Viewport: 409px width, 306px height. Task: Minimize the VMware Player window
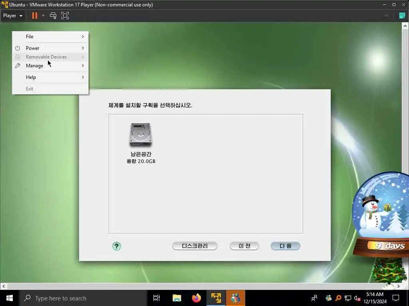pos(384,5)
